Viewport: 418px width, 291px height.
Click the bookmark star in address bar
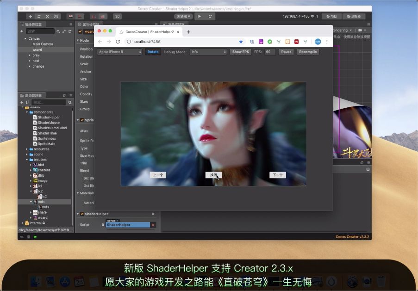pos(241,42)
